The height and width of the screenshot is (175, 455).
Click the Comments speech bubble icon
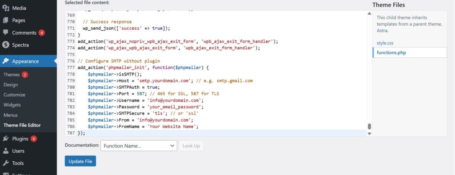[x=5, y=32]
